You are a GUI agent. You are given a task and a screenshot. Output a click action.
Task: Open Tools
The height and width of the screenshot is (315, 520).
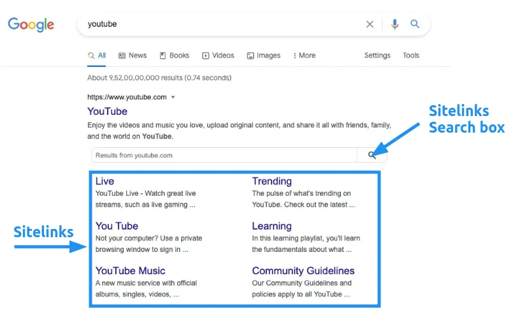click(x=411, y=55)
